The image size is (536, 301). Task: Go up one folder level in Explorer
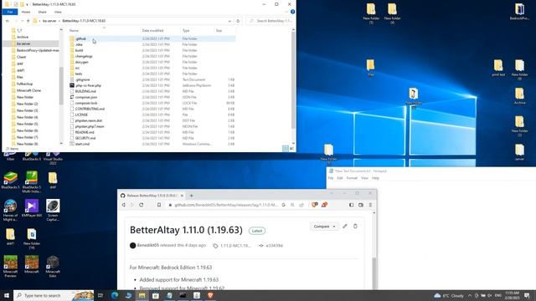28,21
